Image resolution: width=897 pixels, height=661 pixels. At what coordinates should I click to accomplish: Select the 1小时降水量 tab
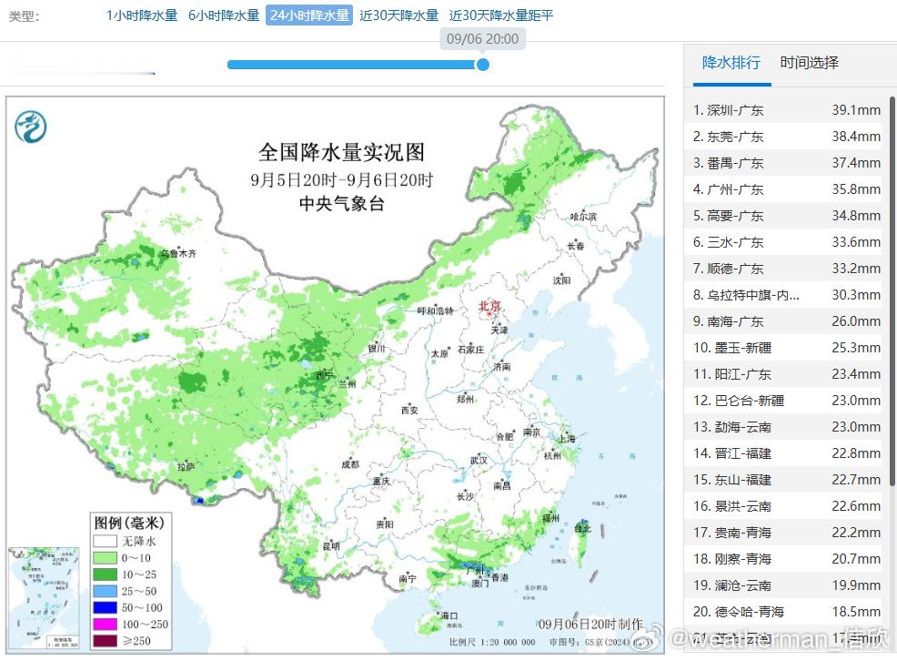142,15
